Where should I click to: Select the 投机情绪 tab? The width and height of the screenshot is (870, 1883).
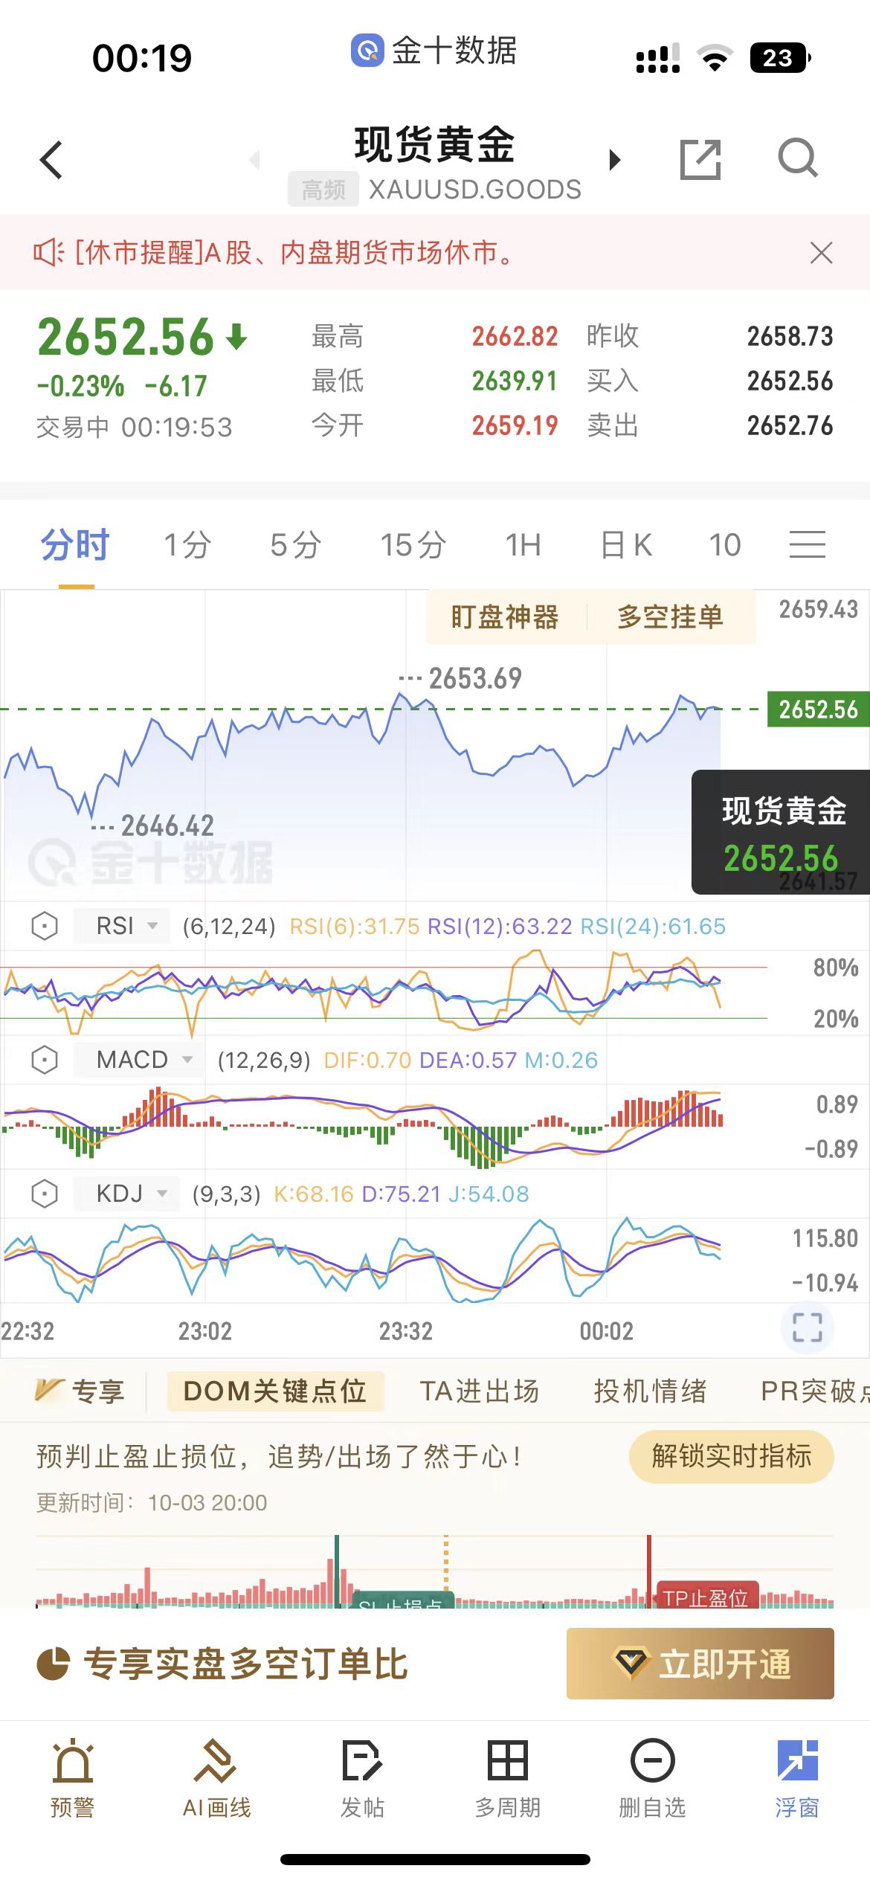coord(650,1391)
